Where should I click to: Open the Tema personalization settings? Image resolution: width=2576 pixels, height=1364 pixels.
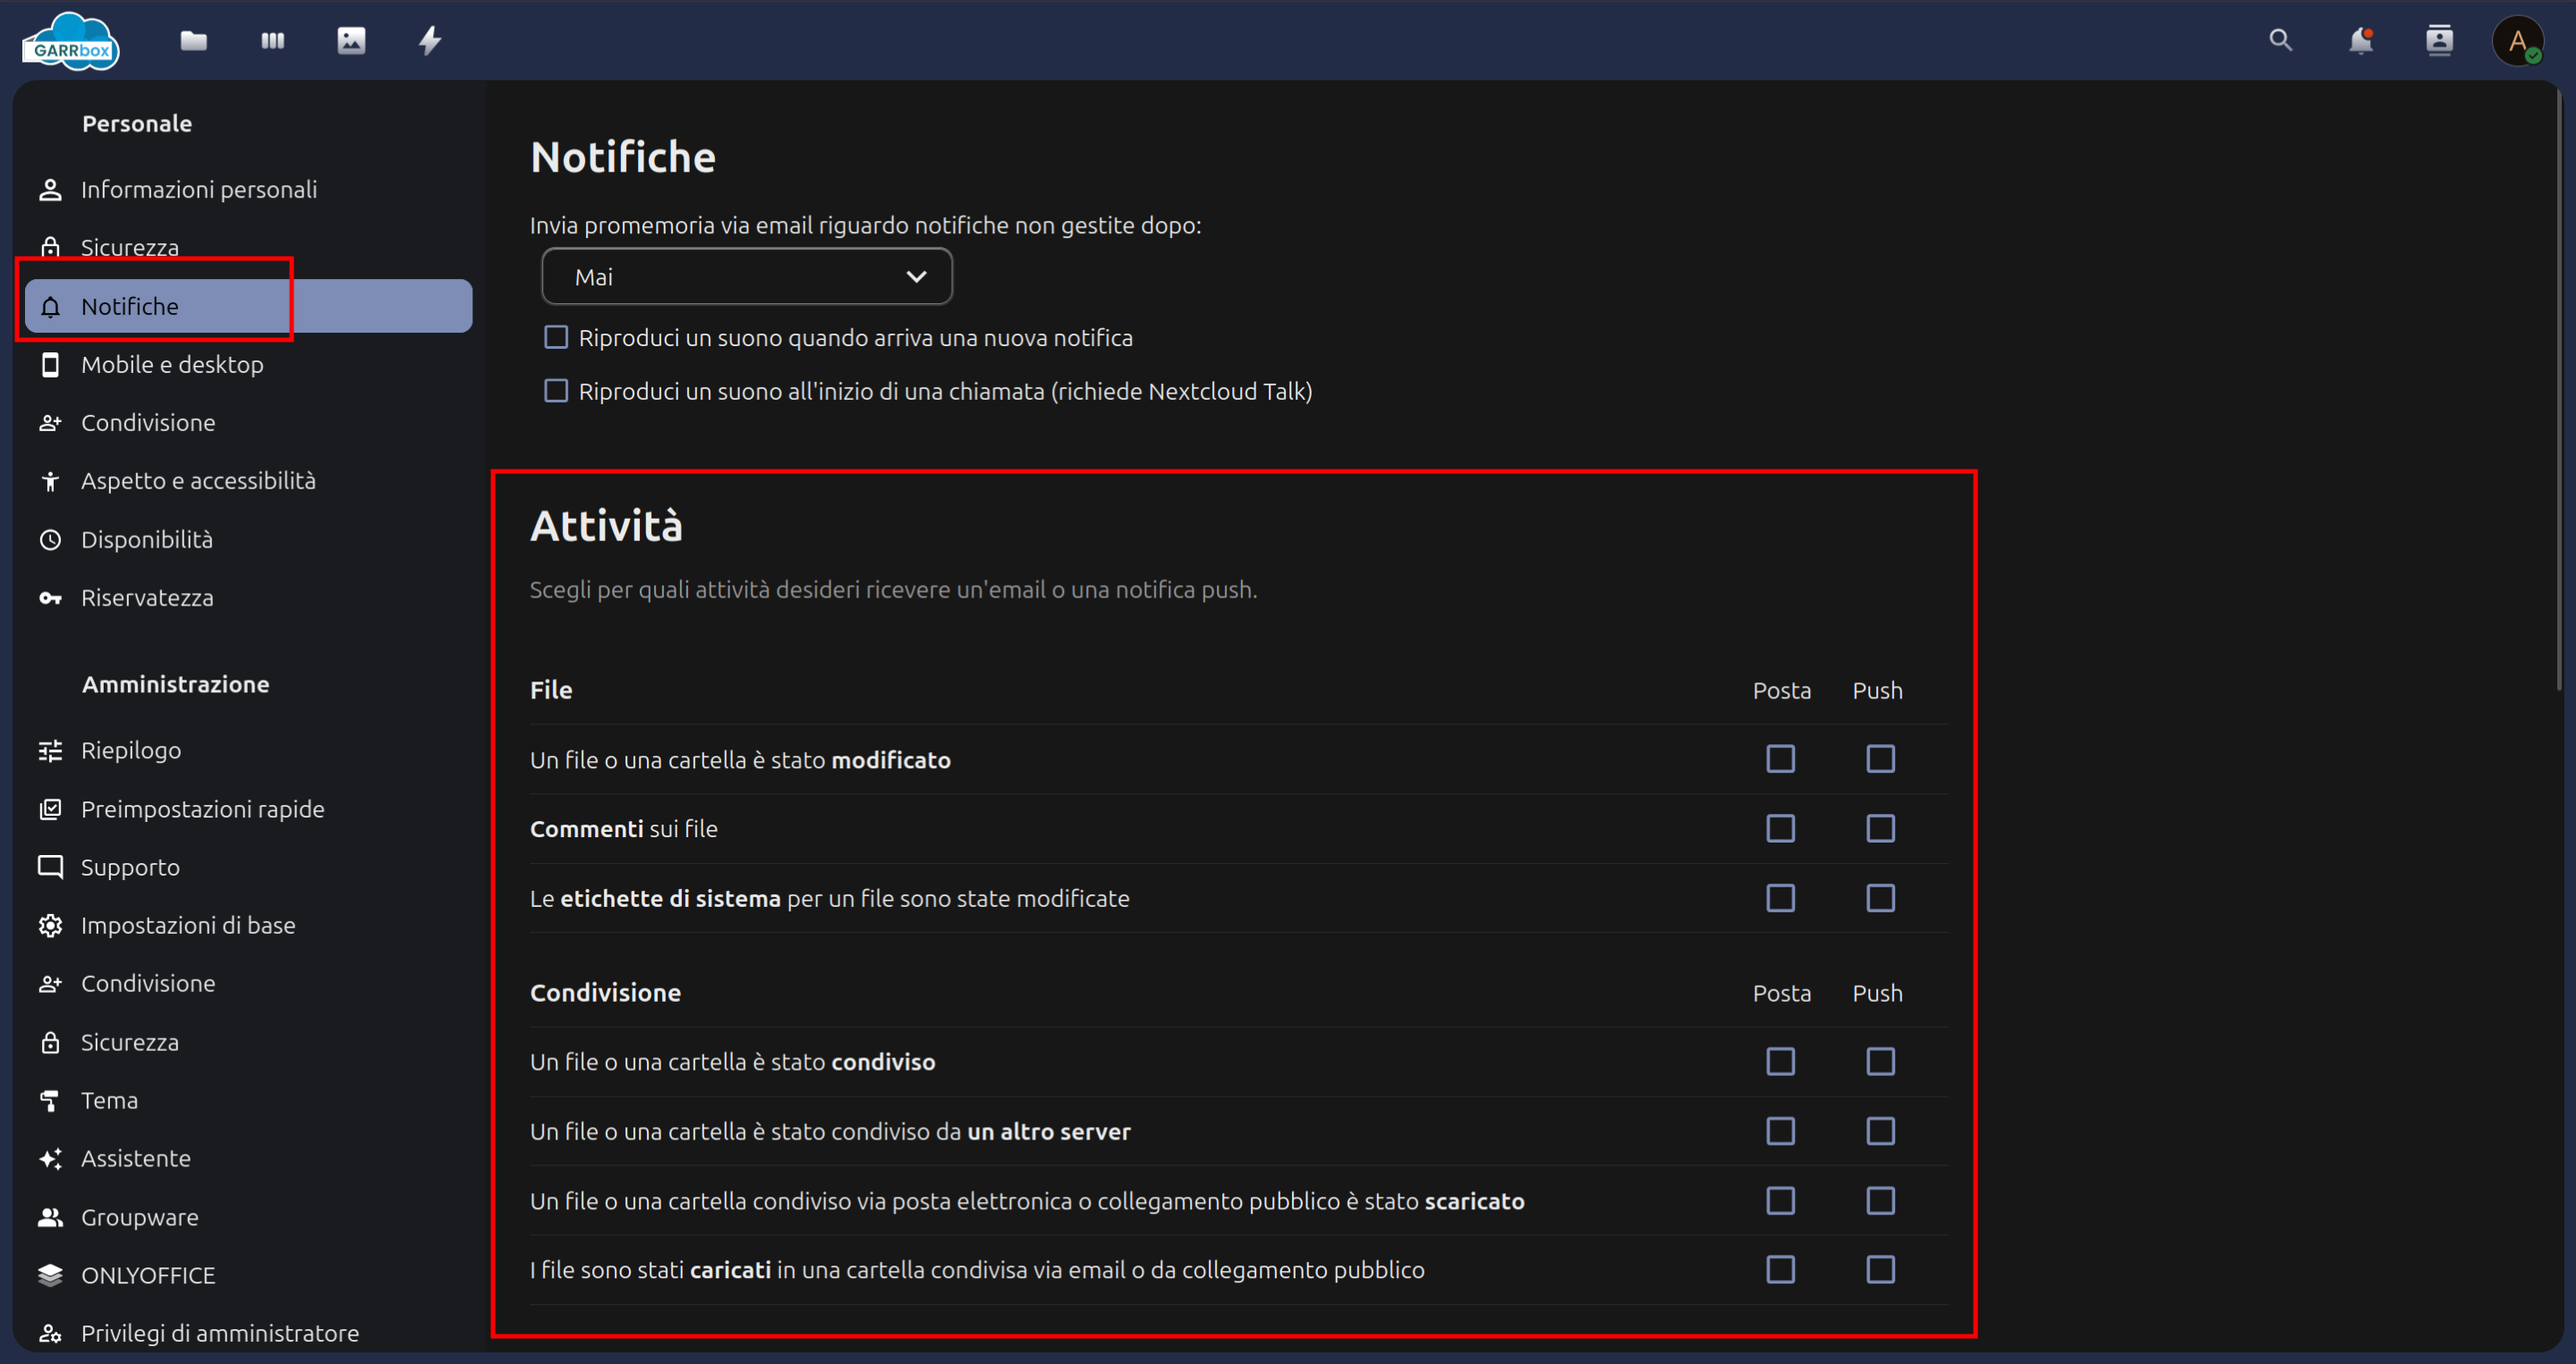click(110, 1099)
